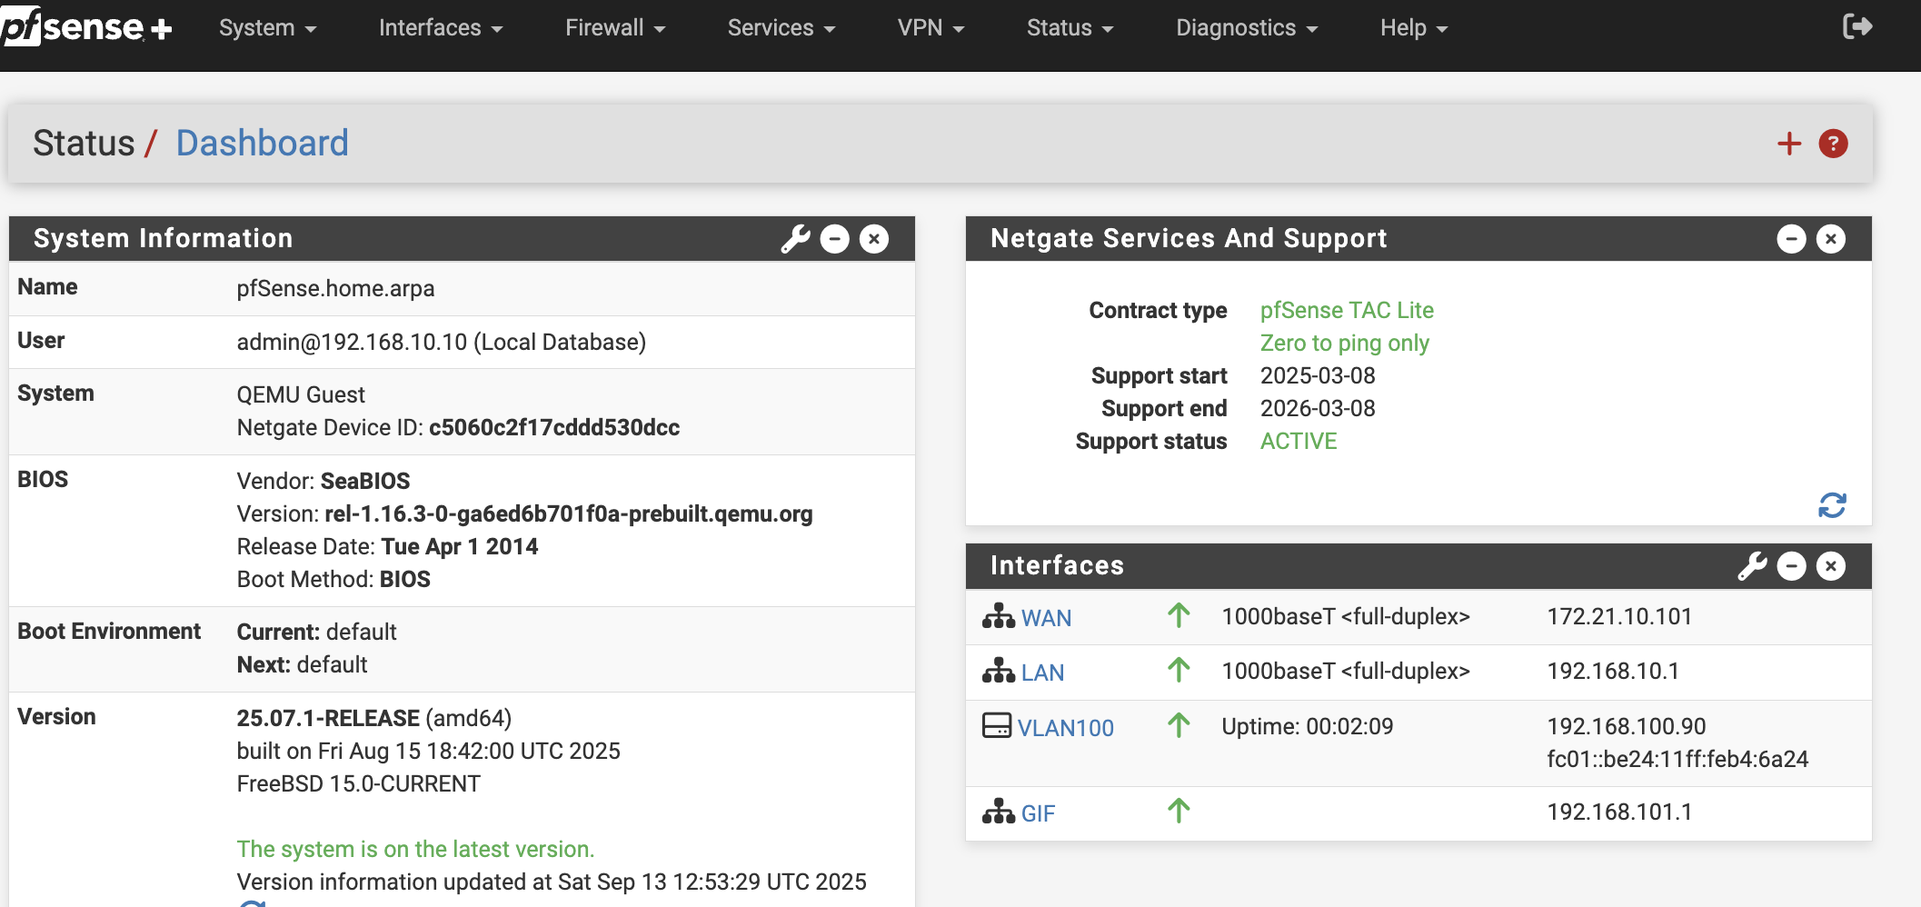This screenshot has height=907, width=1921.
Task: Click the pfSense TAC Lite contract text
Action: [x=1347, y=311]
